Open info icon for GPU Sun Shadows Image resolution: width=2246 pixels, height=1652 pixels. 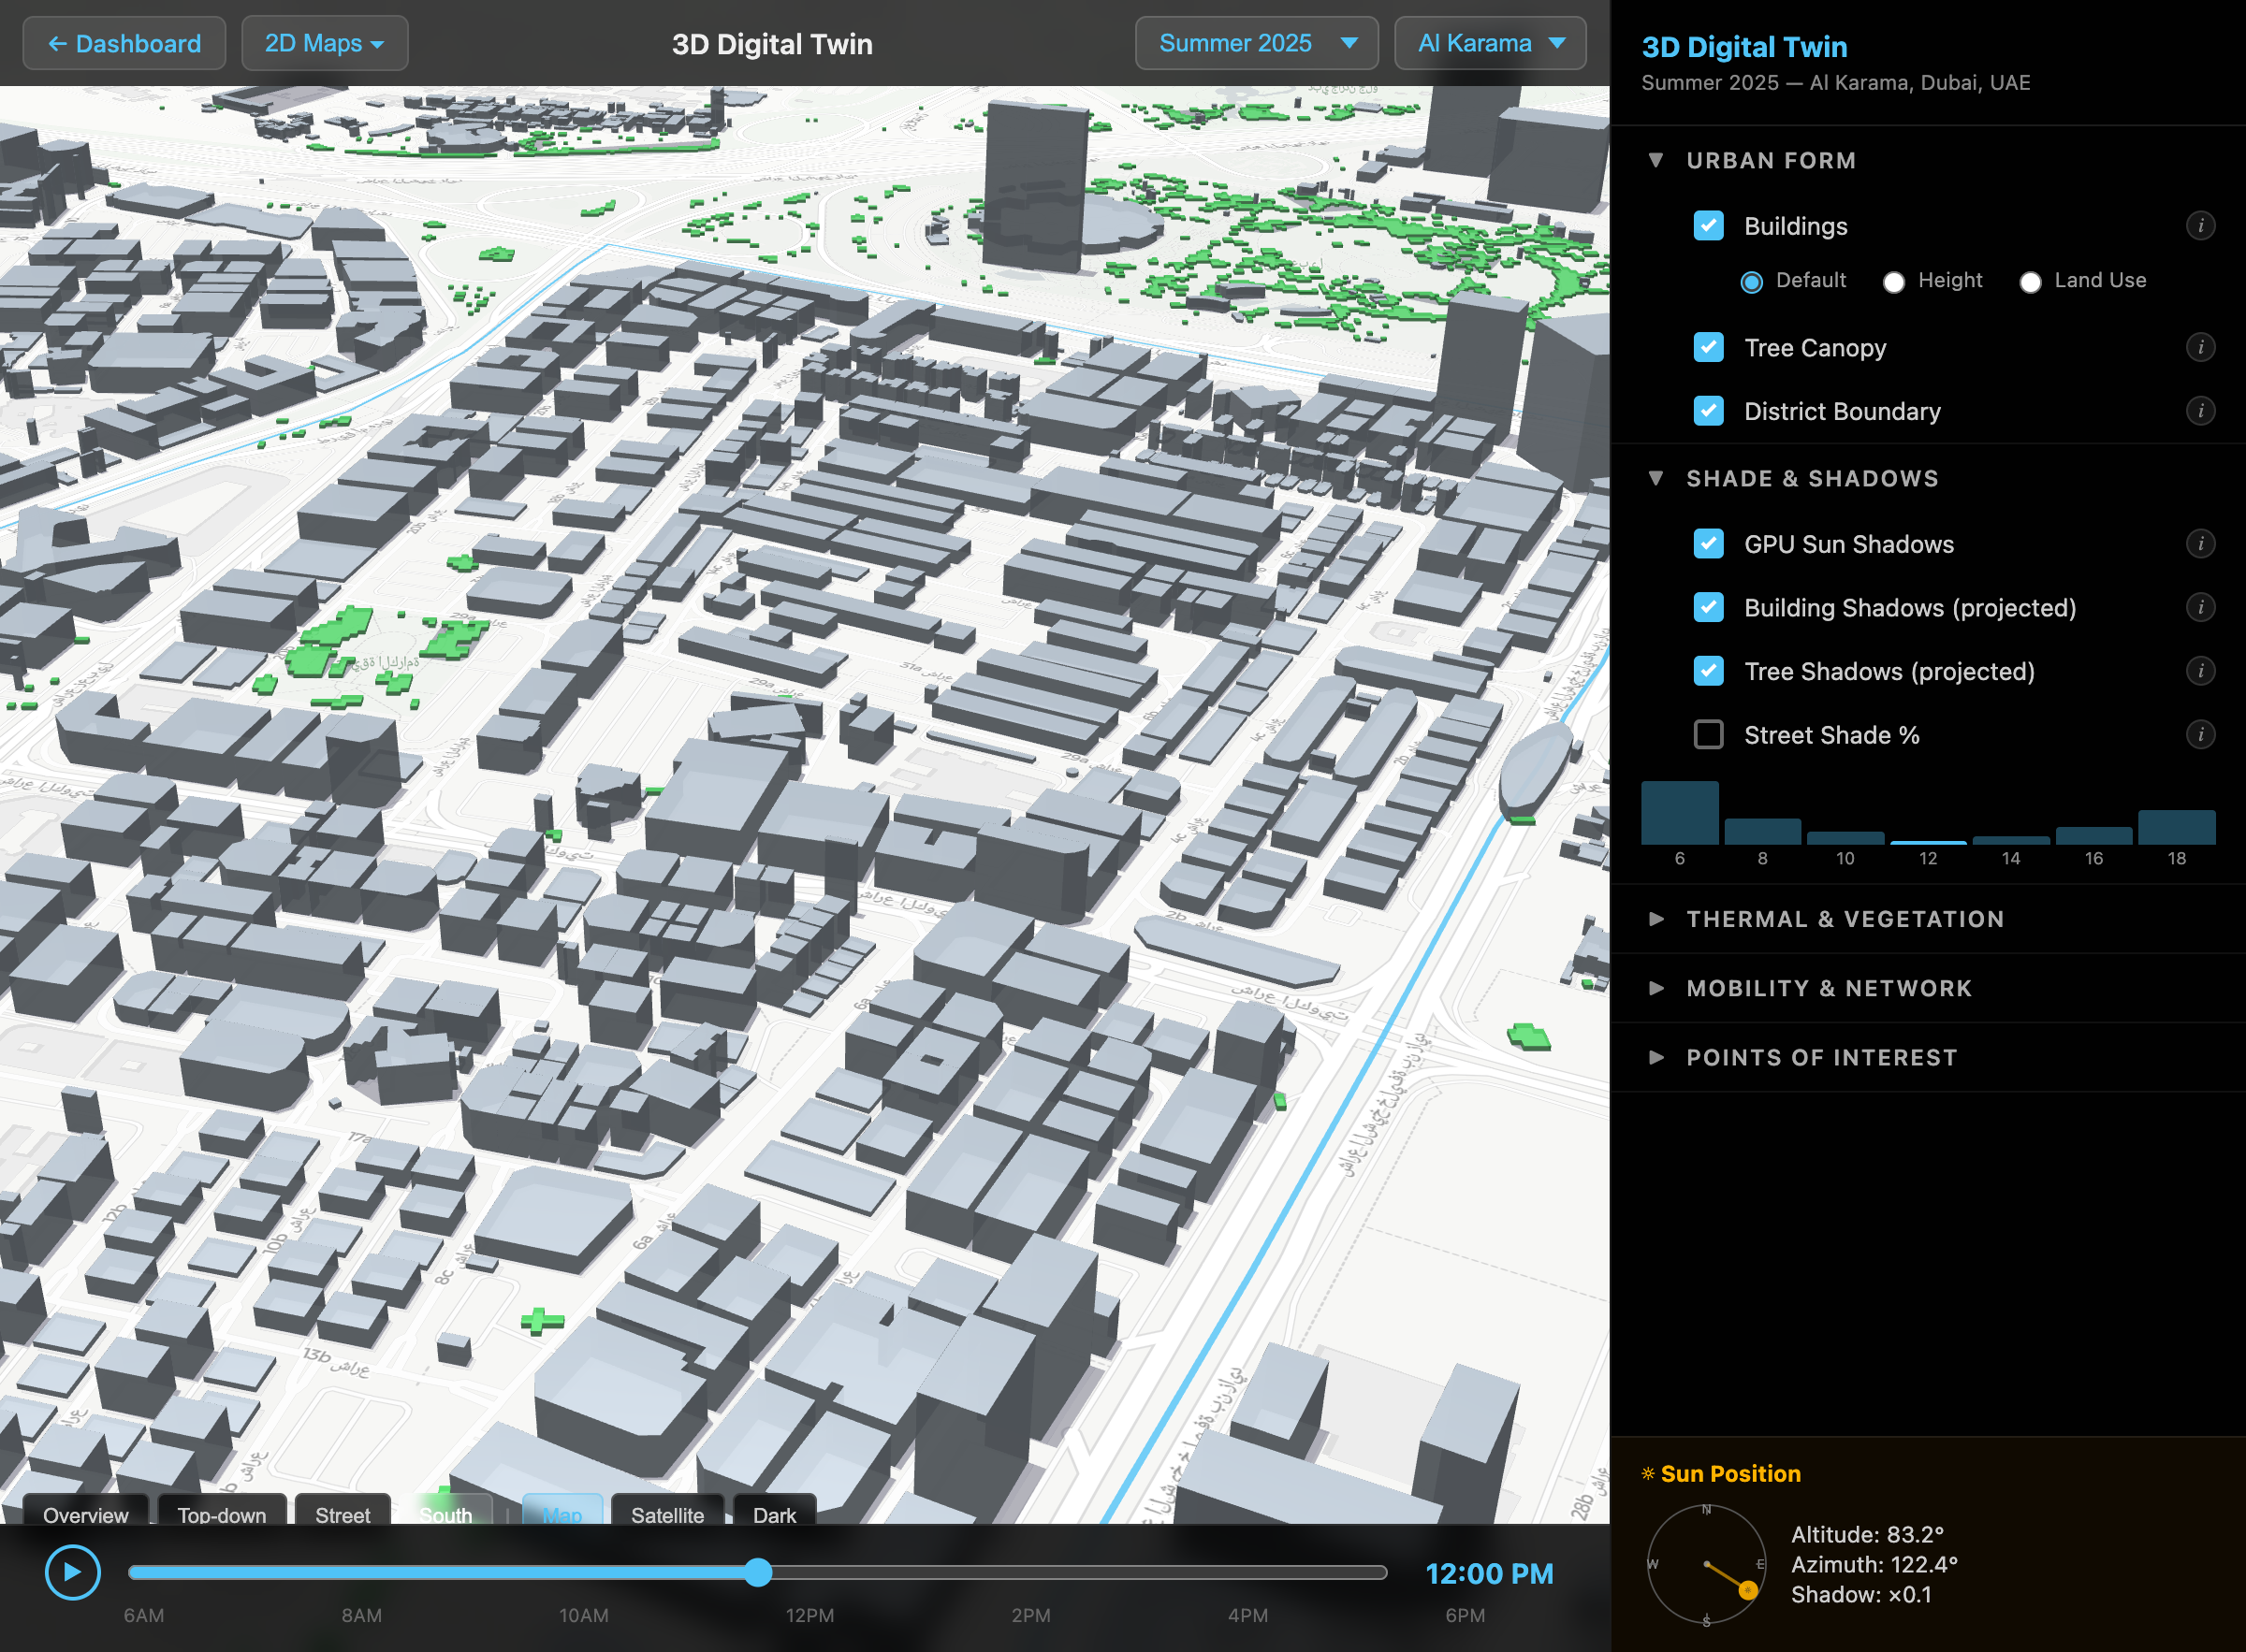click(2200, 544)
